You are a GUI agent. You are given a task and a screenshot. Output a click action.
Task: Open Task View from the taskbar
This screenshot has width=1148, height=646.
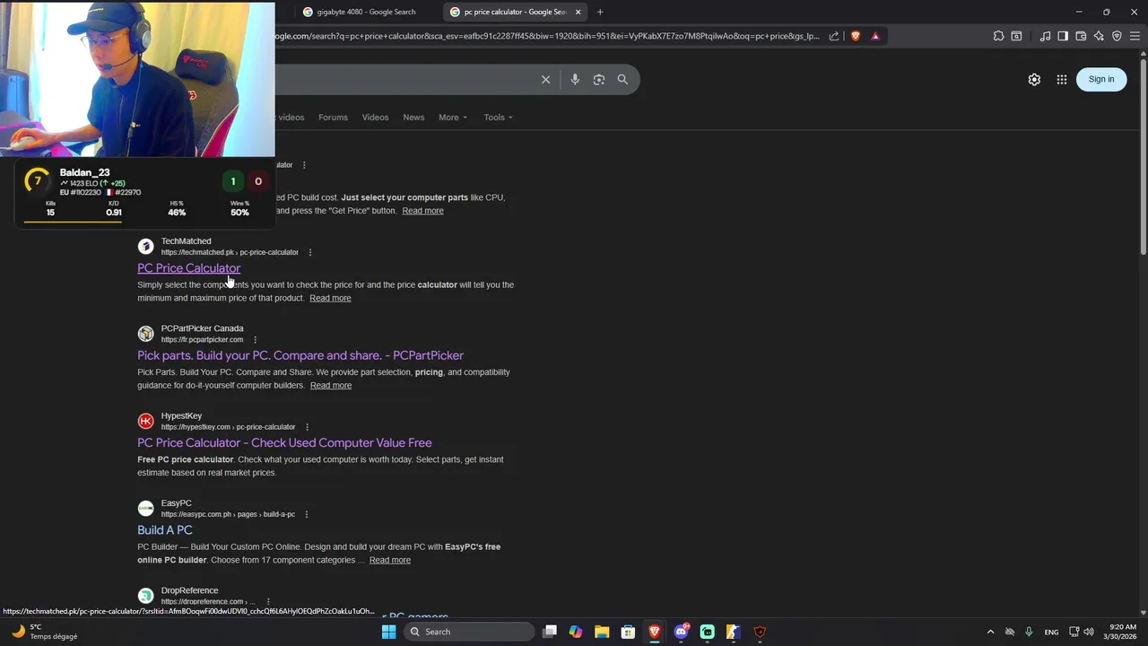click(x=550, y=632)
